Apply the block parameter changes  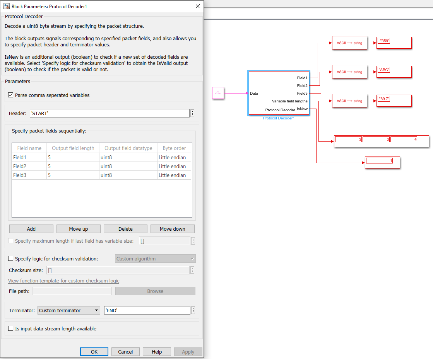pos(188,352)
